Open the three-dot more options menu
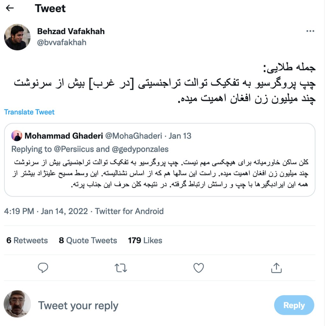 pos(310,31)
